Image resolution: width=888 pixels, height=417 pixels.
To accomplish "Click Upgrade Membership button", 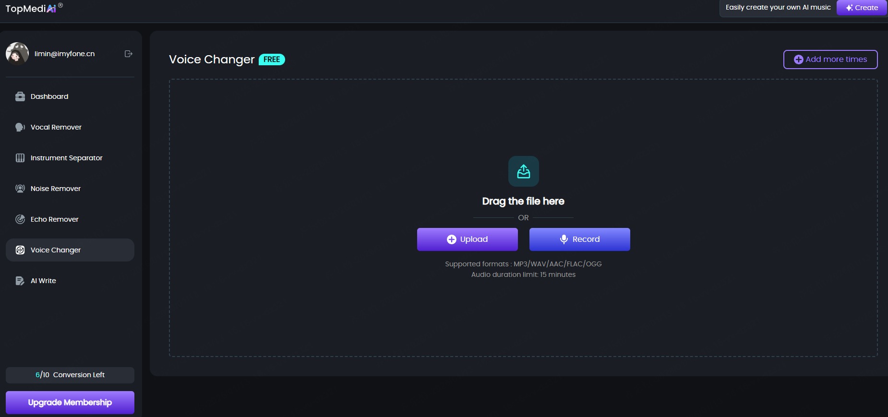I will [70, 402].
